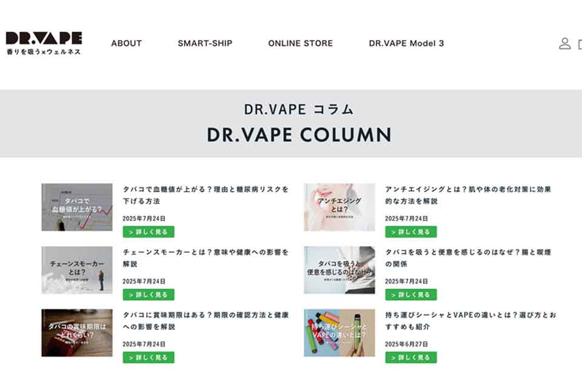This screenshot has width=582, height=388.
Task: Click 詳しく見る under the anti-aging article
Action: click(411, 232)
